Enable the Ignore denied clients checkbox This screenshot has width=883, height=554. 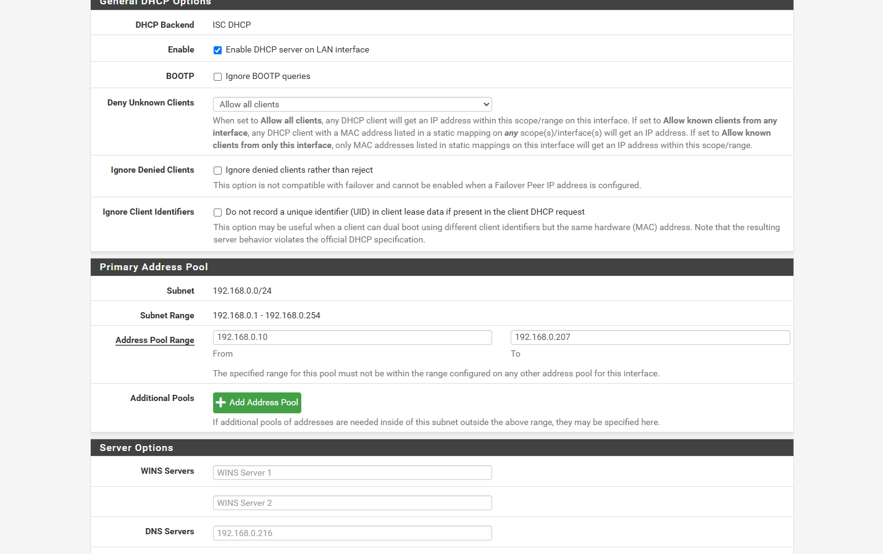click(217, 171)
